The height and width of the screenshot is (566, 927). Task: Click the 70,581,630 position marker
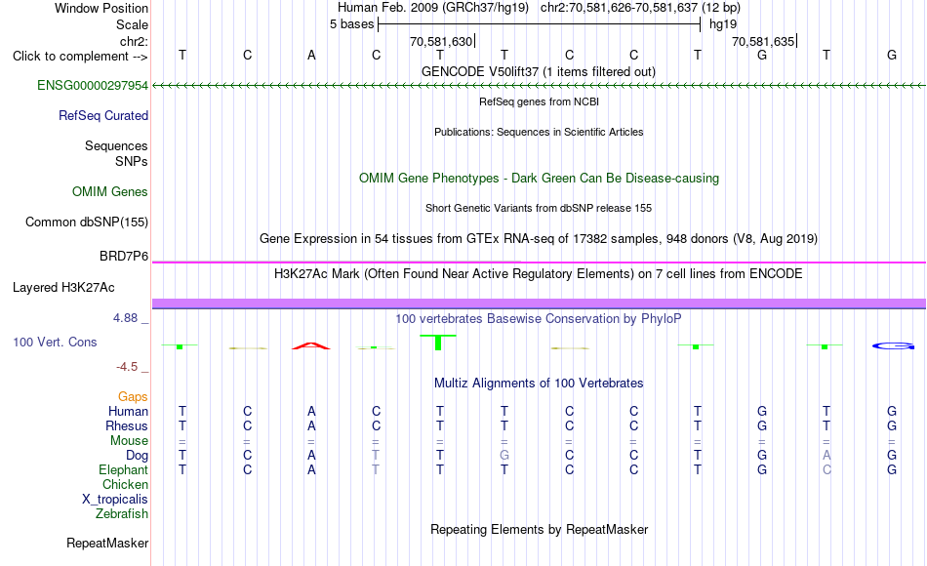pos(442,42)
